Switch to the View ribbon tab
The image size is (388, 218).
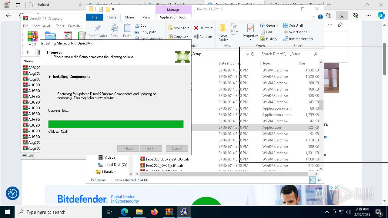[146, 17]
